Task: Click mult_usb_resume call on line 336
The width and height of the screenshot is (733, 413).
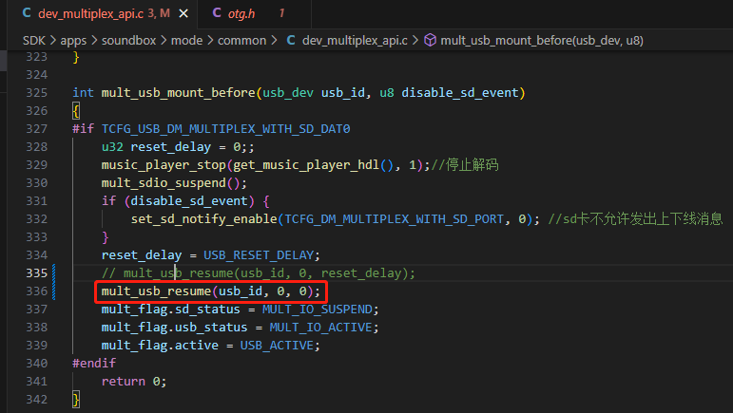Action: coord(211,291)
